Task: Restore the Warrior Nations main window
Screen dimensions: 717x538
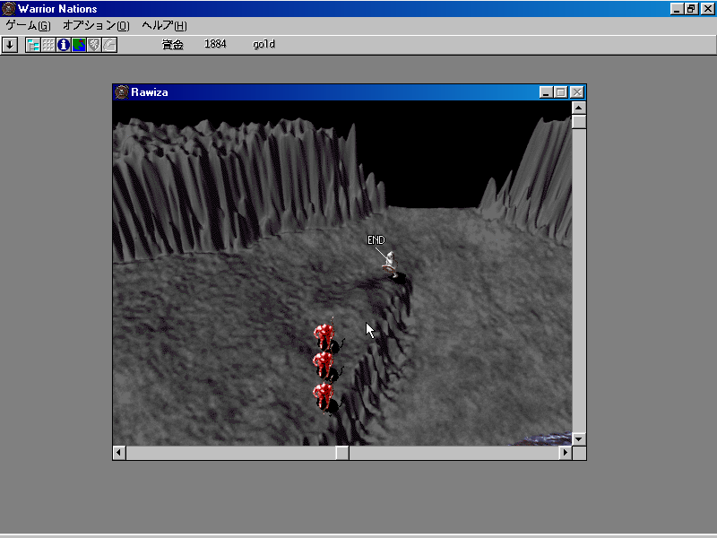Action: 691,9
